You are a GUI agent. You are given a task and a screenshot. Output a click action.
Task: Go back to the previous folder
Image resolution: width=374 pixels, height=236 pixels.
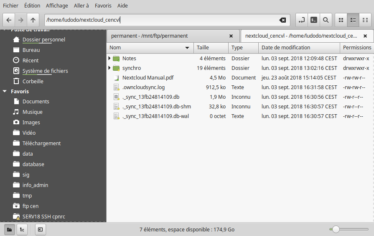tap(9, 20)
